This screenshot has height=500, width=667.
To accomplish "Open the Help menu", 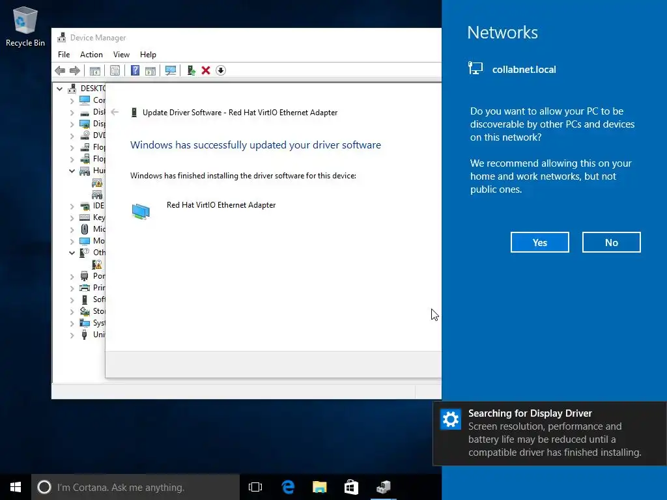I will coord(148,55).
